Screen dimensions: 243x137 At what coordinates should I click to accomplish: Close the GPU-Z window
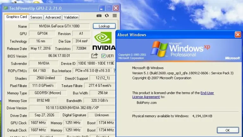(x=116, y=8)
